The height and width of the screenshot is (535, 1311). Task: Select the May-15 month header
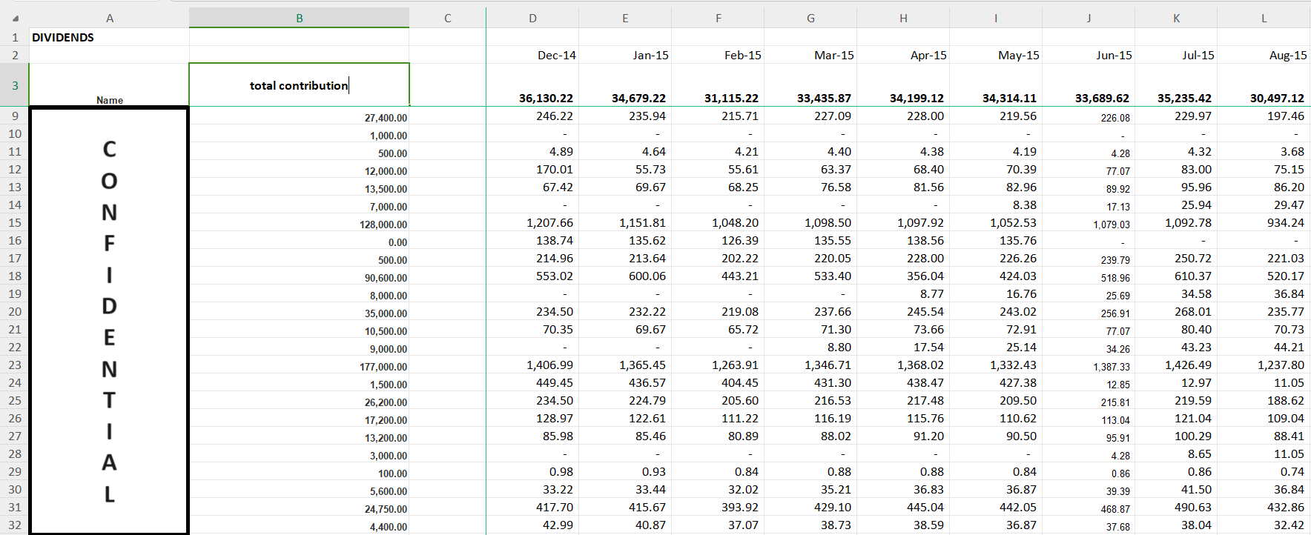coord(996,55)
